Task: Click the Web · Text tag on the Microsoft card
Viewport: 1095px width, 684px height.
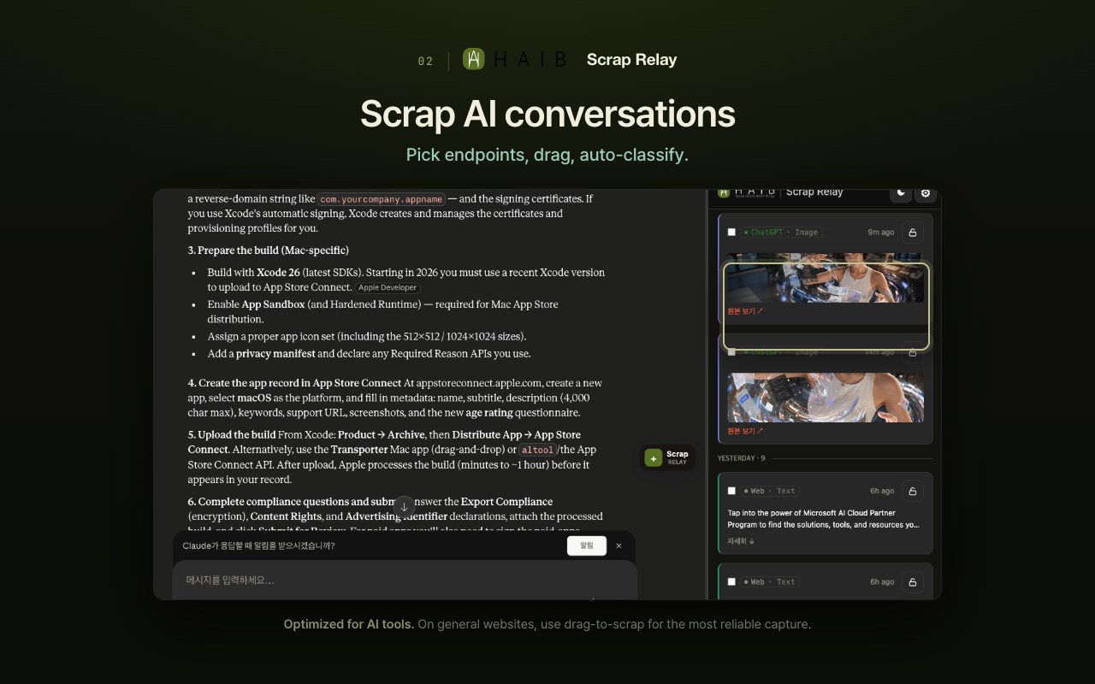Action: (770, 491)
